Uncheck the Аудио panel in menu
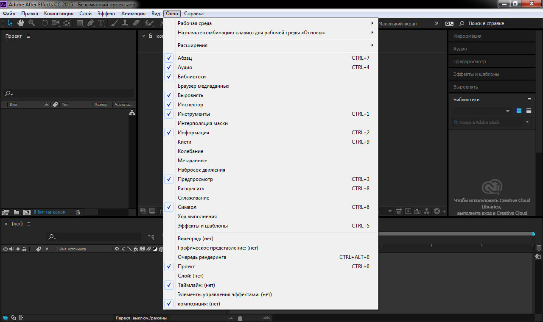Viewport: 543px width, 322px height. point(270,67)
